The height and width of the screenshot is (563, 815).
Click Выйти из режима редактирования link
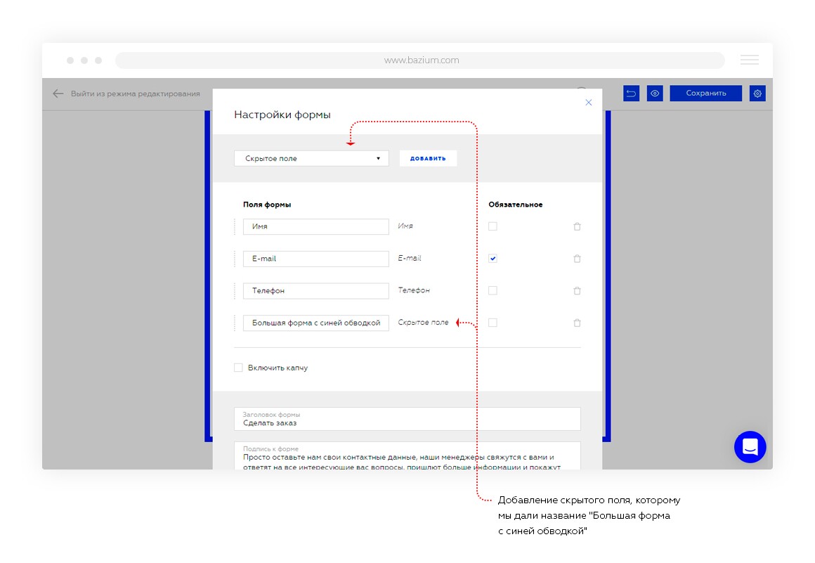point(135,93)
